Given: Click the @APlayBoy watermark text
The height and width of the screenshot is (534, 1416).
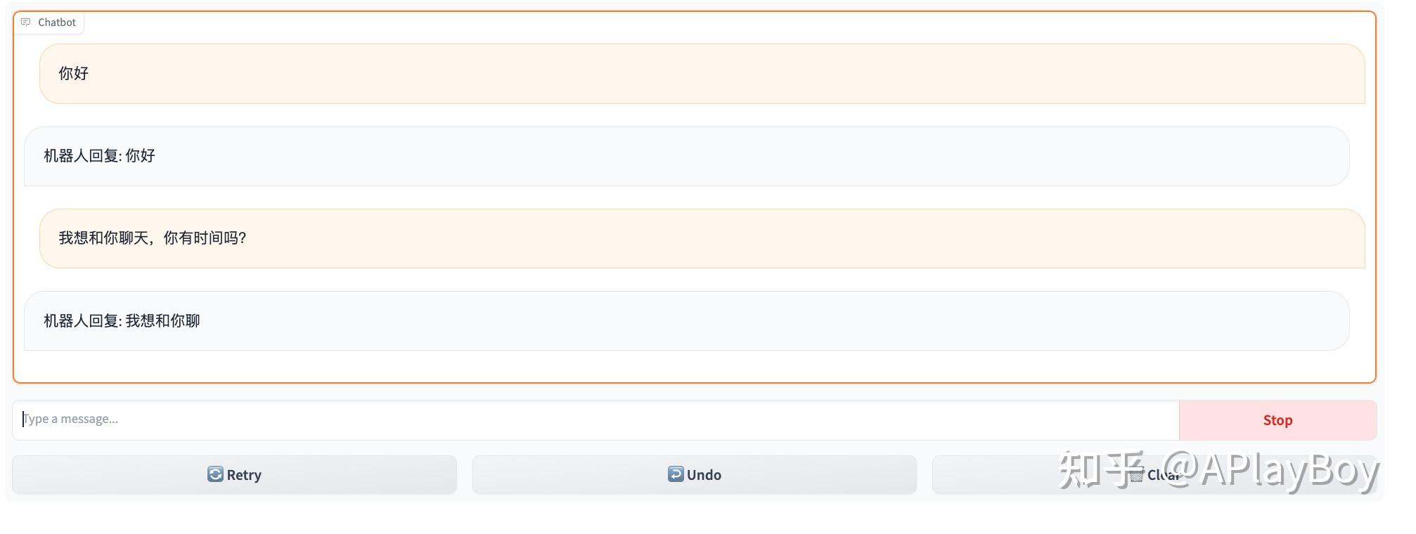Looking at the screenshot, I should point(1271,470).
